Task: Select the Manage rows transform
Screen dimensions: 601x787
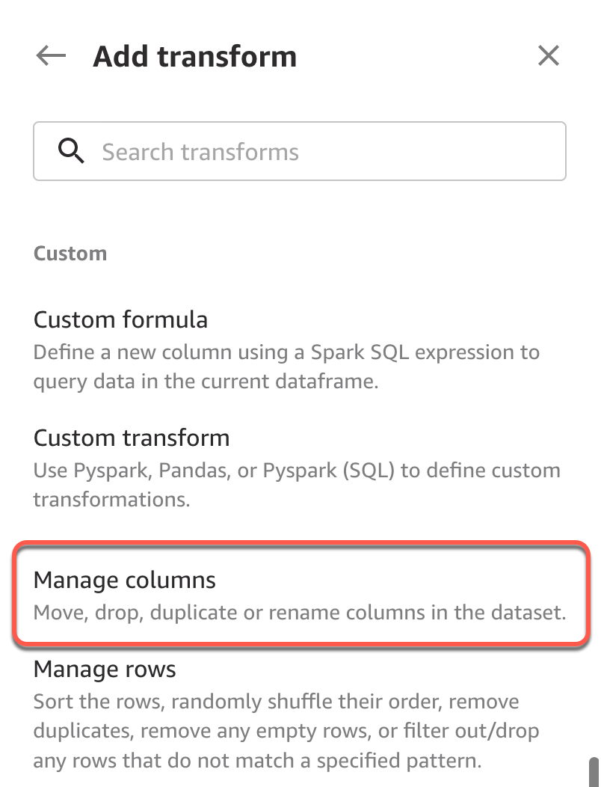Action: click(105, 669)
